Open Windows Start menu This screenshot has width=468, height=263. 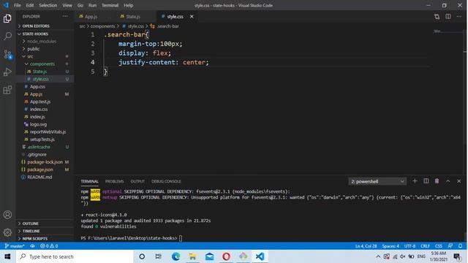click(x=7, y=256)
